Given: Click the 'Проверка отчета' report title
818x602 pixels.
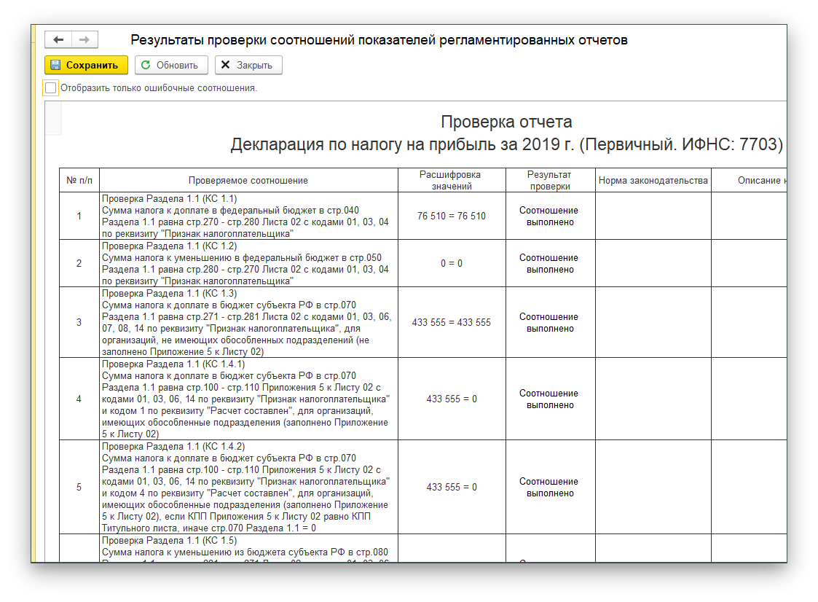Looking at the screenshot, I should point(506,122).
